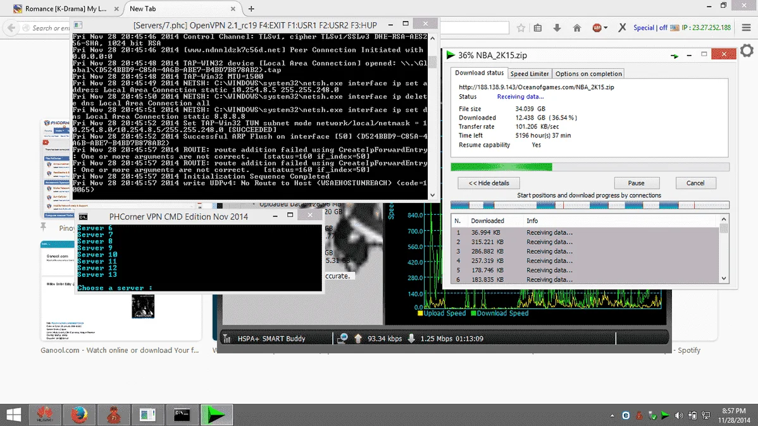Open IDM green arrow in taskbar

click(216, 415)
